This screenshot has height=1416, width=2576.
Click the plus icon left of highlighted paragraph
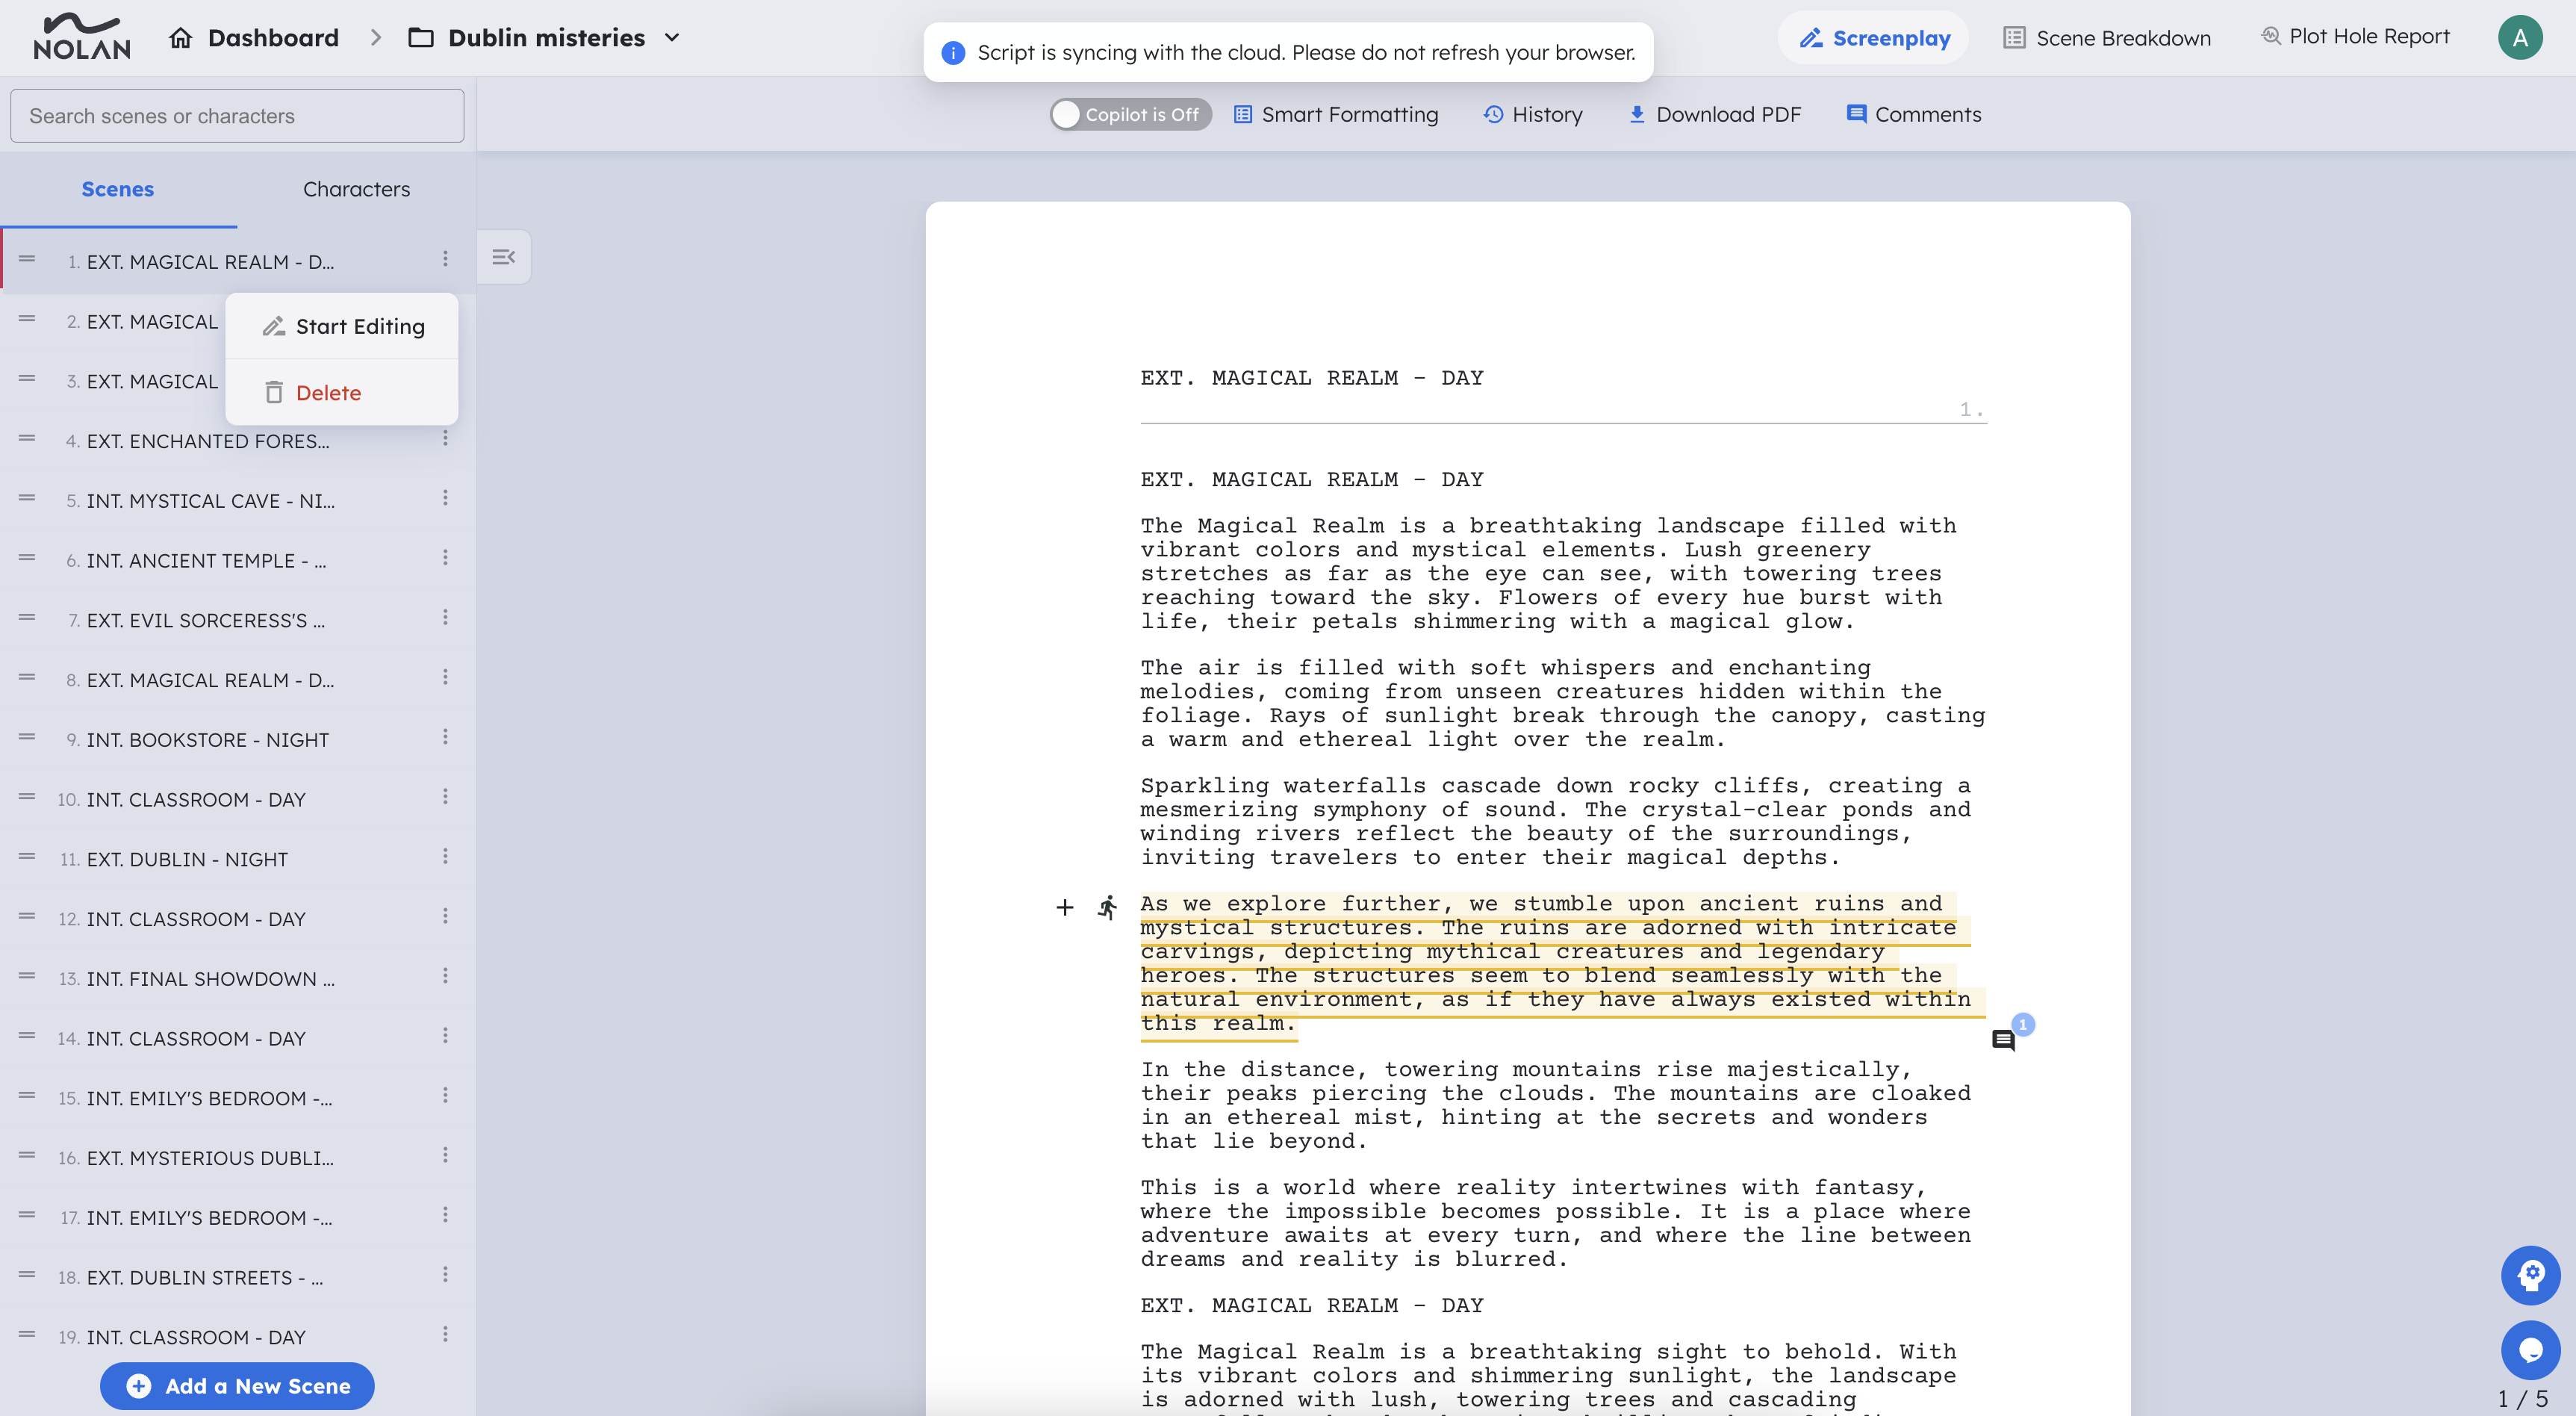click(1065, 907)
